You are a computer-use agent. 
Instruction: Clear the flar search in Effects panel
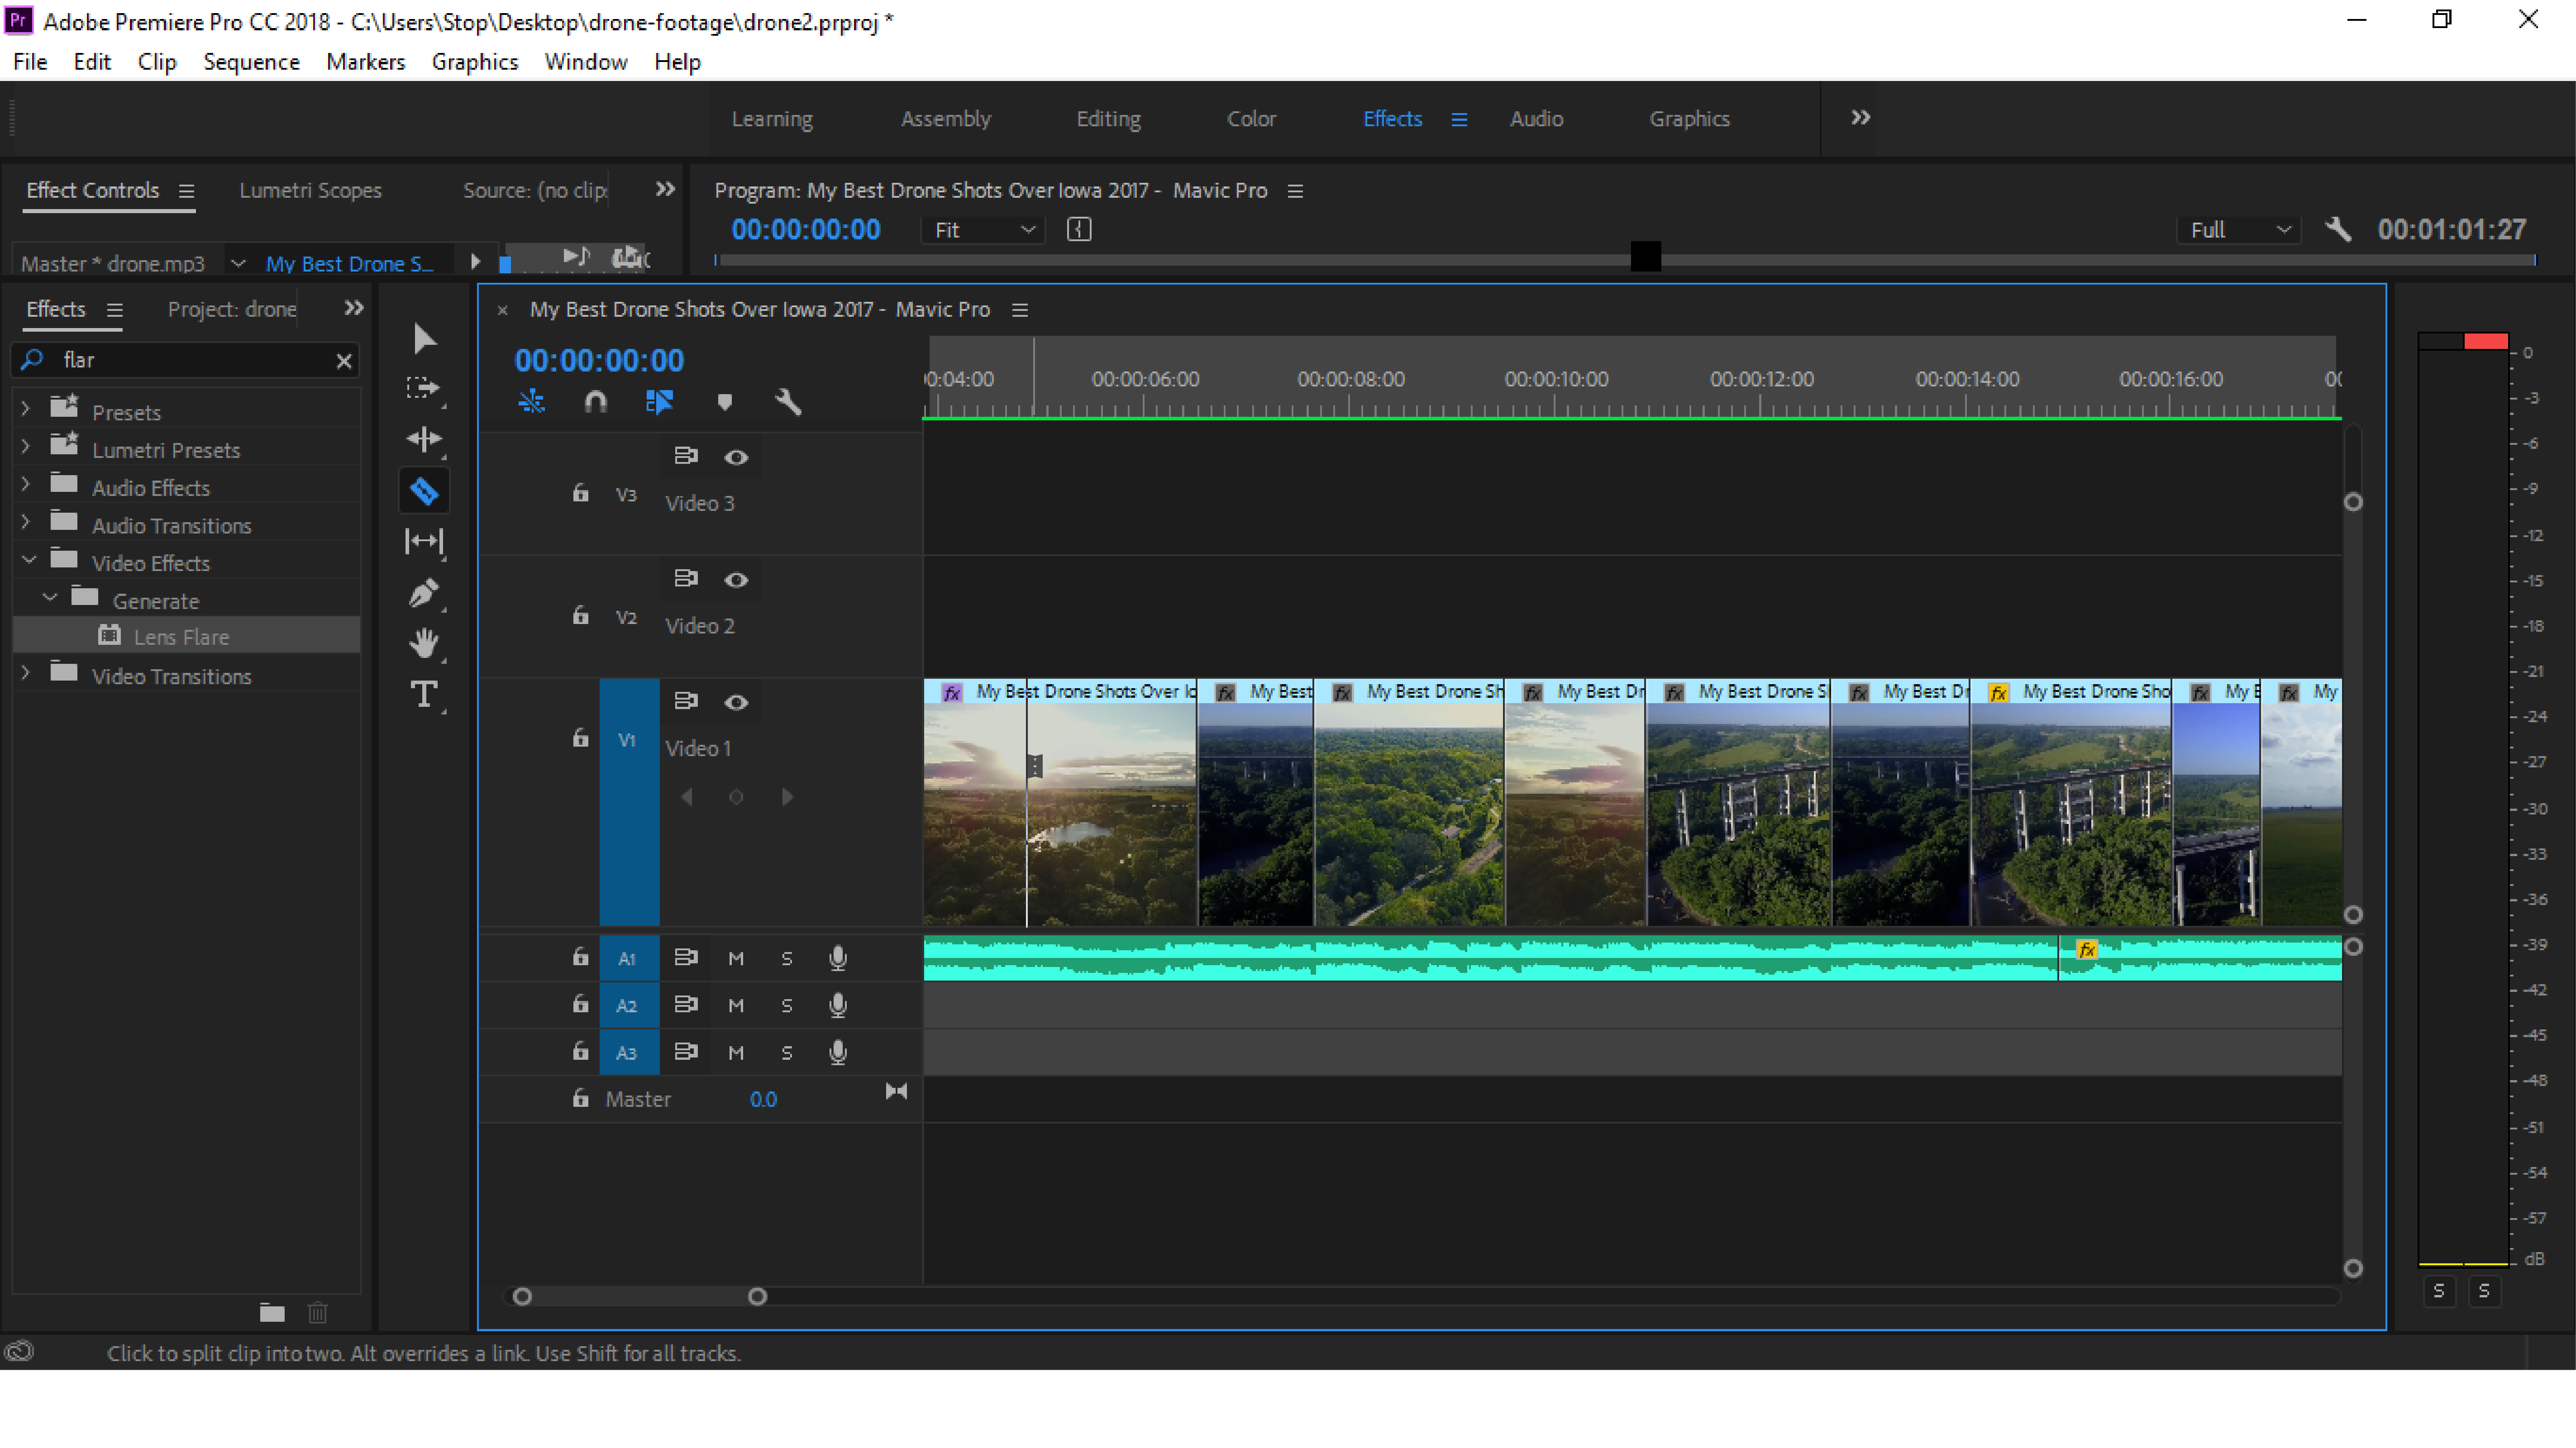pos(344,360)
